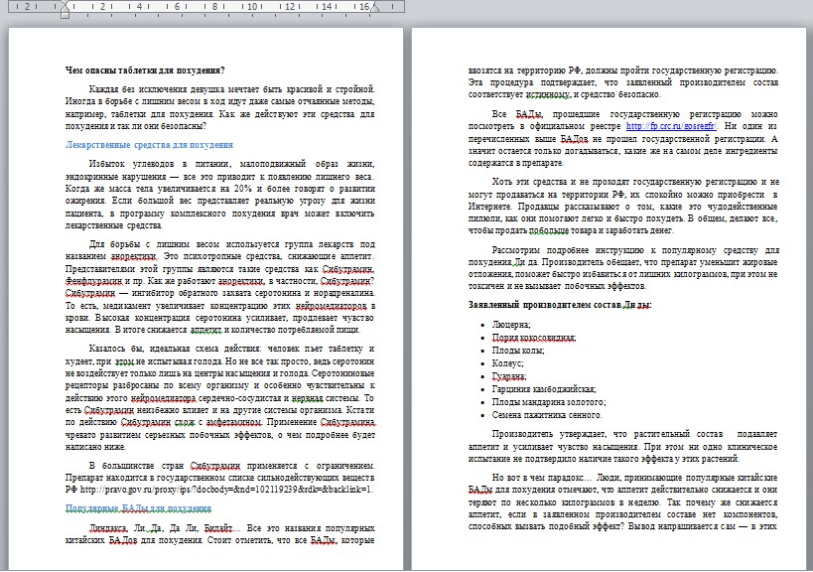Click the right indent marker on the ruler
The width and height of the screenshot is (813, 572).
tap(374, 8)
